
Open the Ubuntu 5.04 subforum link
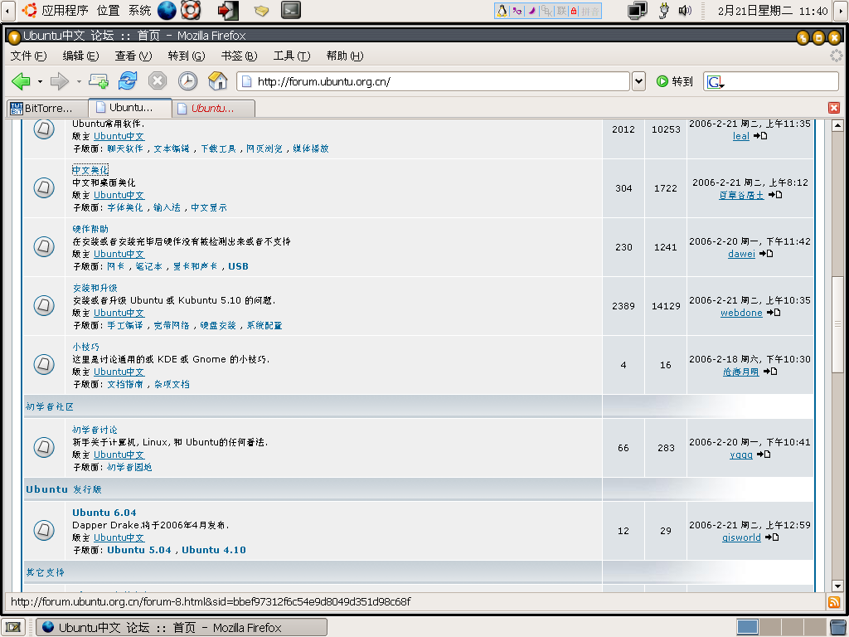coord(139,550)
